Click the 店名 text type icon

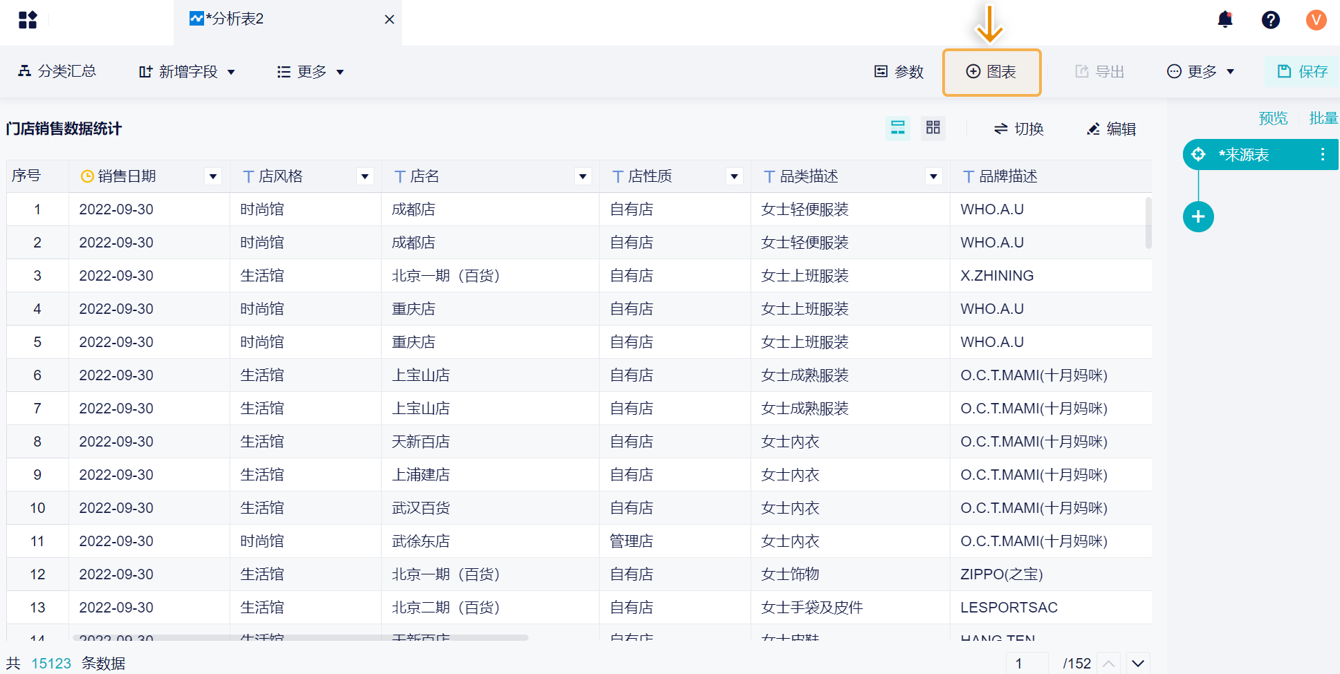click(x=400, y=177)
